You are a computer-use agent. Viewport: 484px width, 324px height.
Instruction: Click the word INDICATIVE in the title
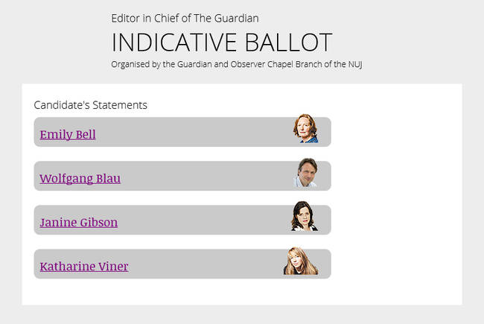[172, 42]
